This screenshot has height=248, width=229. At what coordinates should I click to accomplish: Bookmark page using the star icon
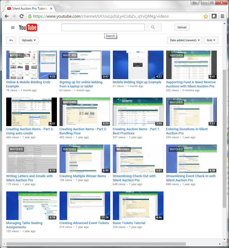pyautogui.click(x=206, y=16)
